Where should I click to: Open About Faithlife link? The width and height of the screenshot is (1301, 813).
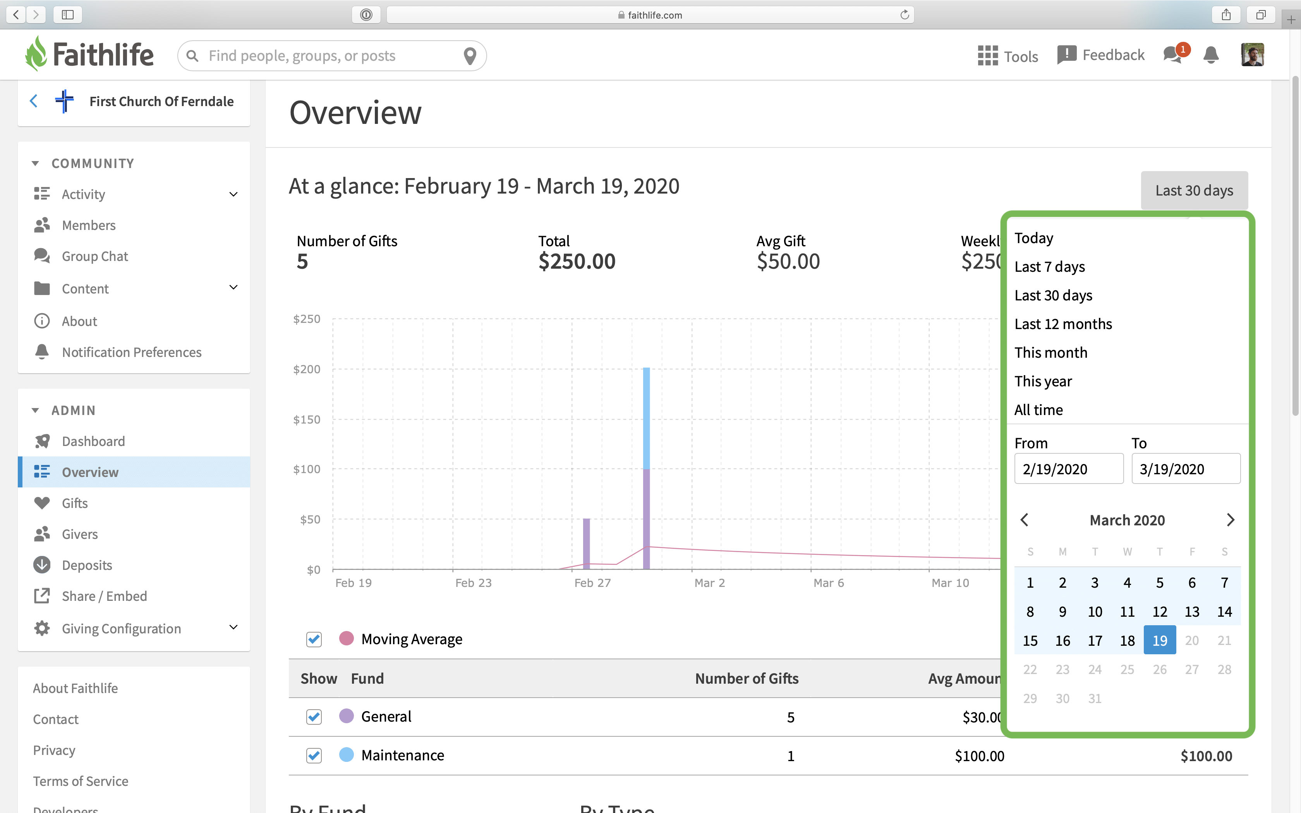(75, 688)
